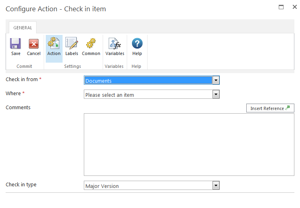300x208 pixels.
Task: Click the highlighted Documents value
Action: point(148,80)
